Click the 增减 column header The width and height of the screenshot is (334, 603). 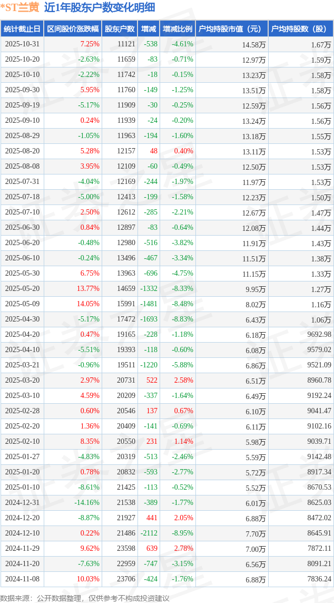pyautogui.click(x=149, y=29)
